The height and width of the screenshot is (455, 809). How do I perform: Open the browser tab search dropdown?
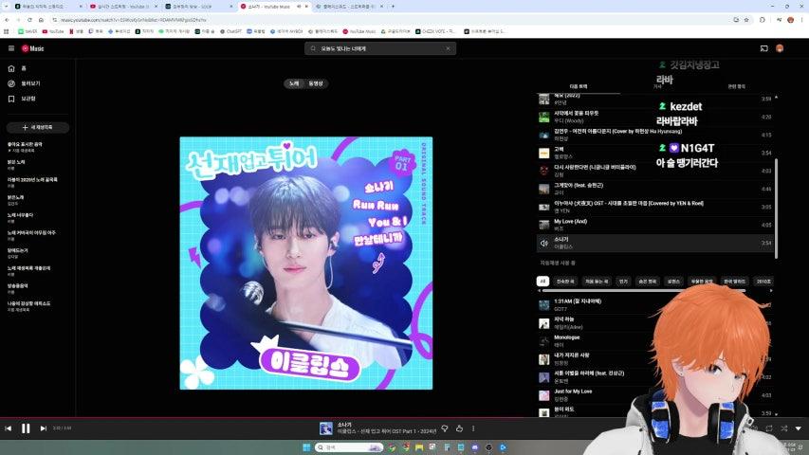click(x=6, y=7)
